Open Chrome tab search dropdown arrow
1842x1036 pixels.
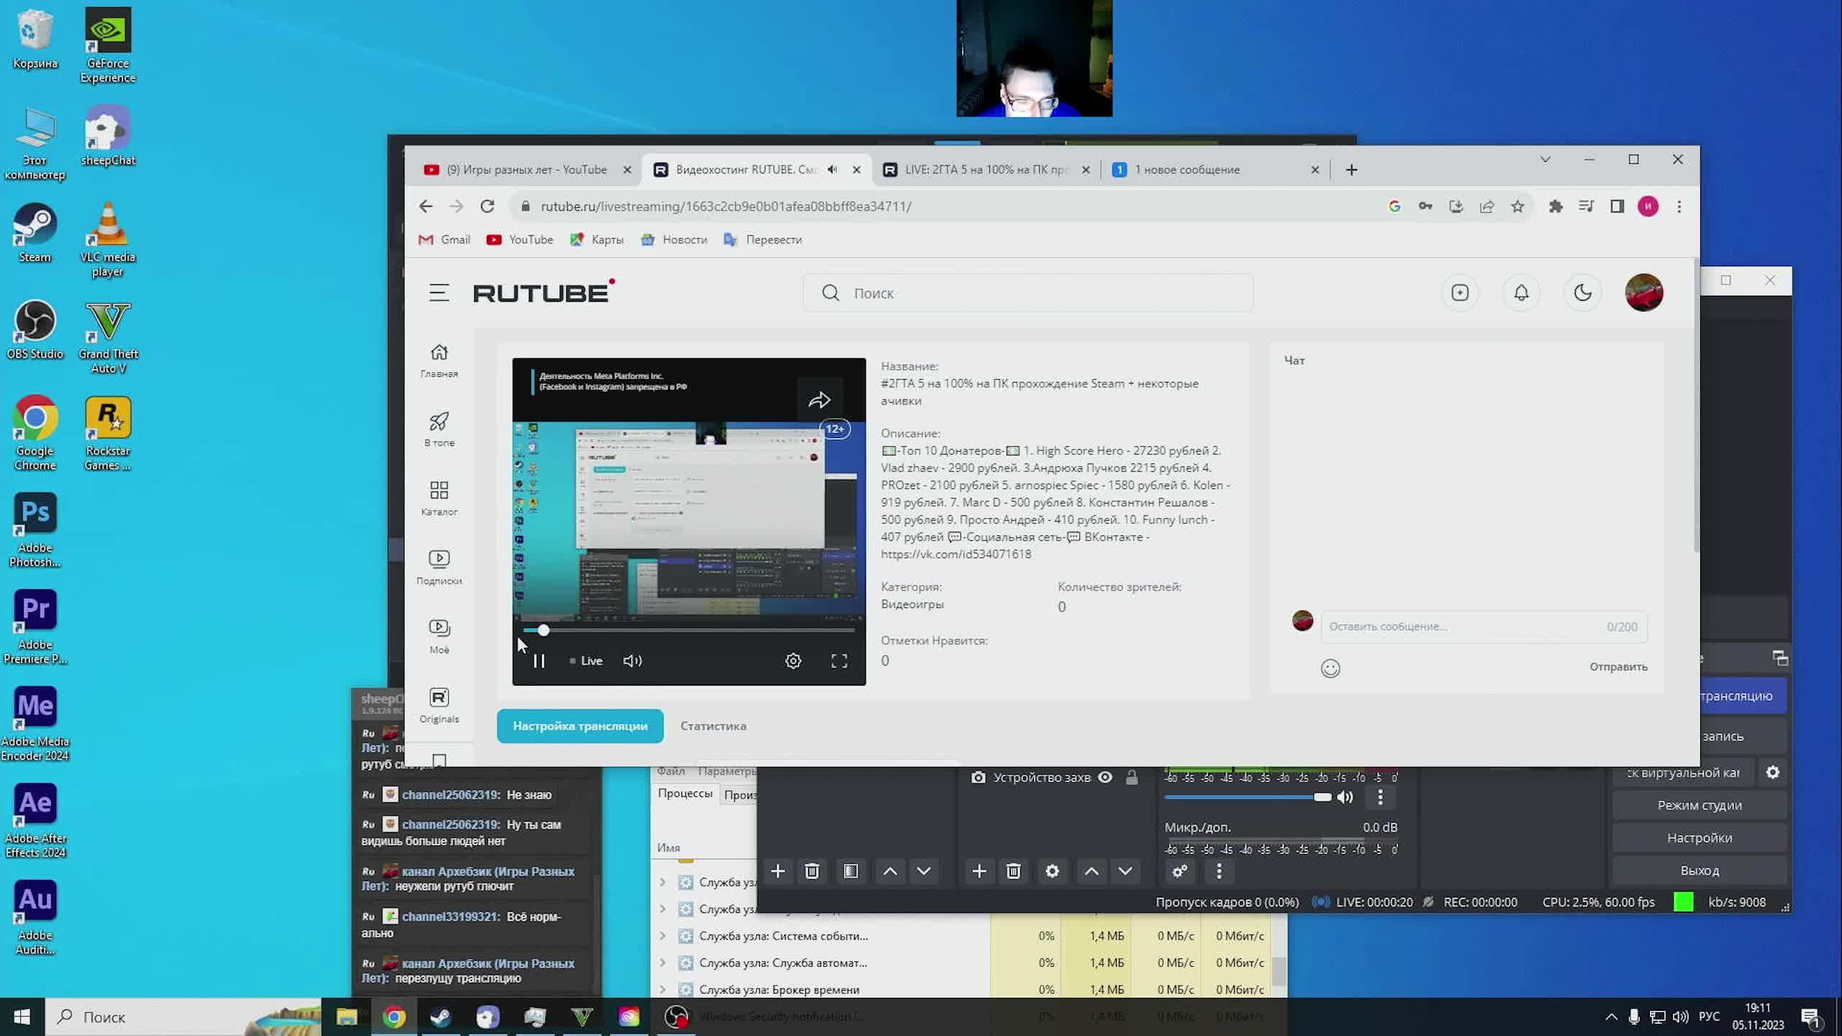point(1545,159)
